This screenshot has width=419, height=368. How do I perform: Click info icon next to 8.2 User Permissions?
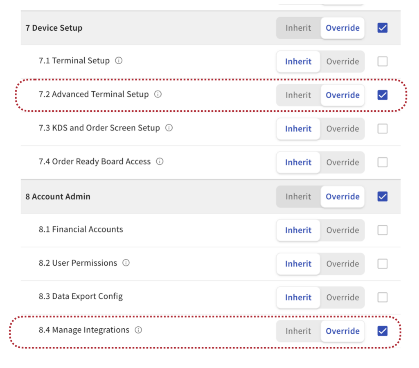126,263
